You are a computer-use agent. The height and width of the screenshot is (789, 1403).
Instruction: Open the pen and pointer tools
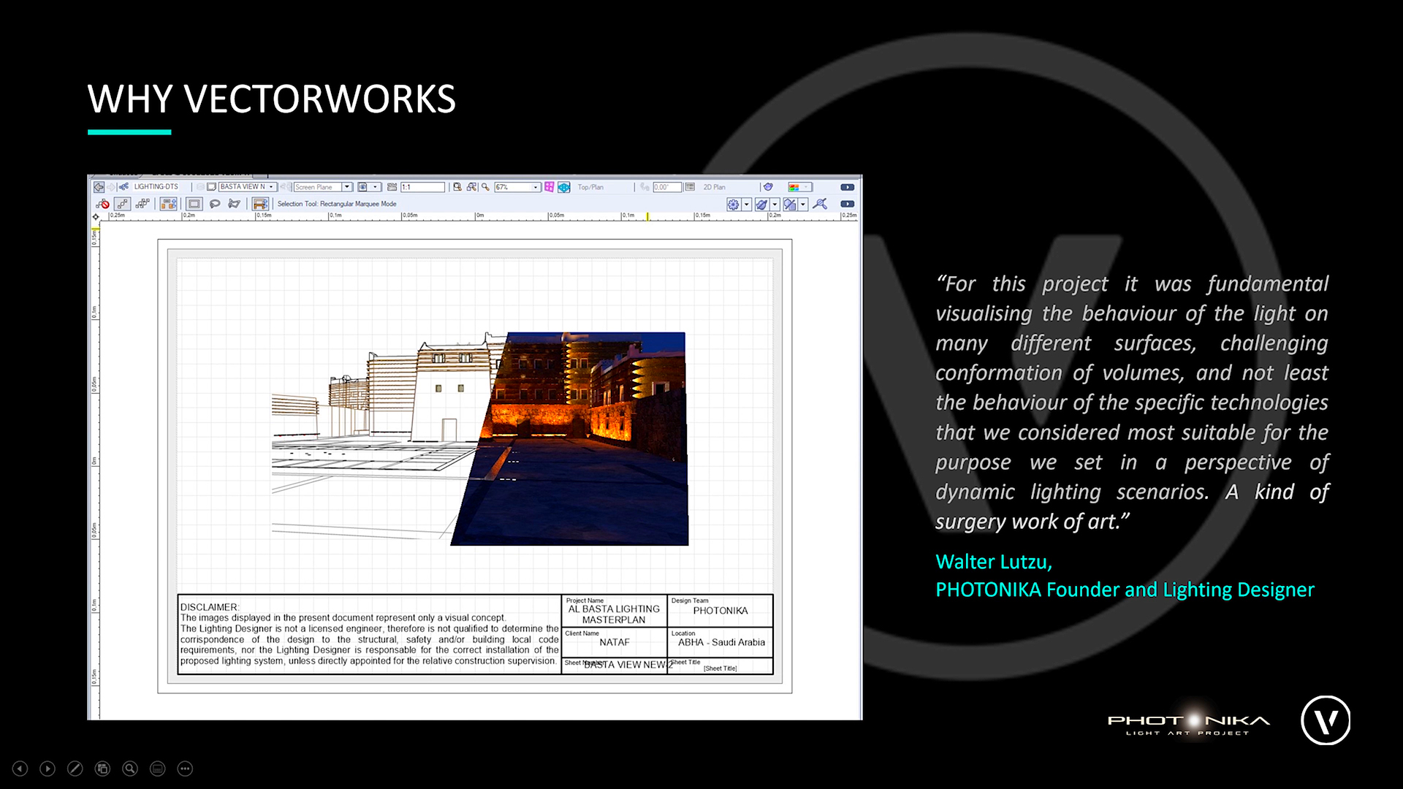click(75, 769)
